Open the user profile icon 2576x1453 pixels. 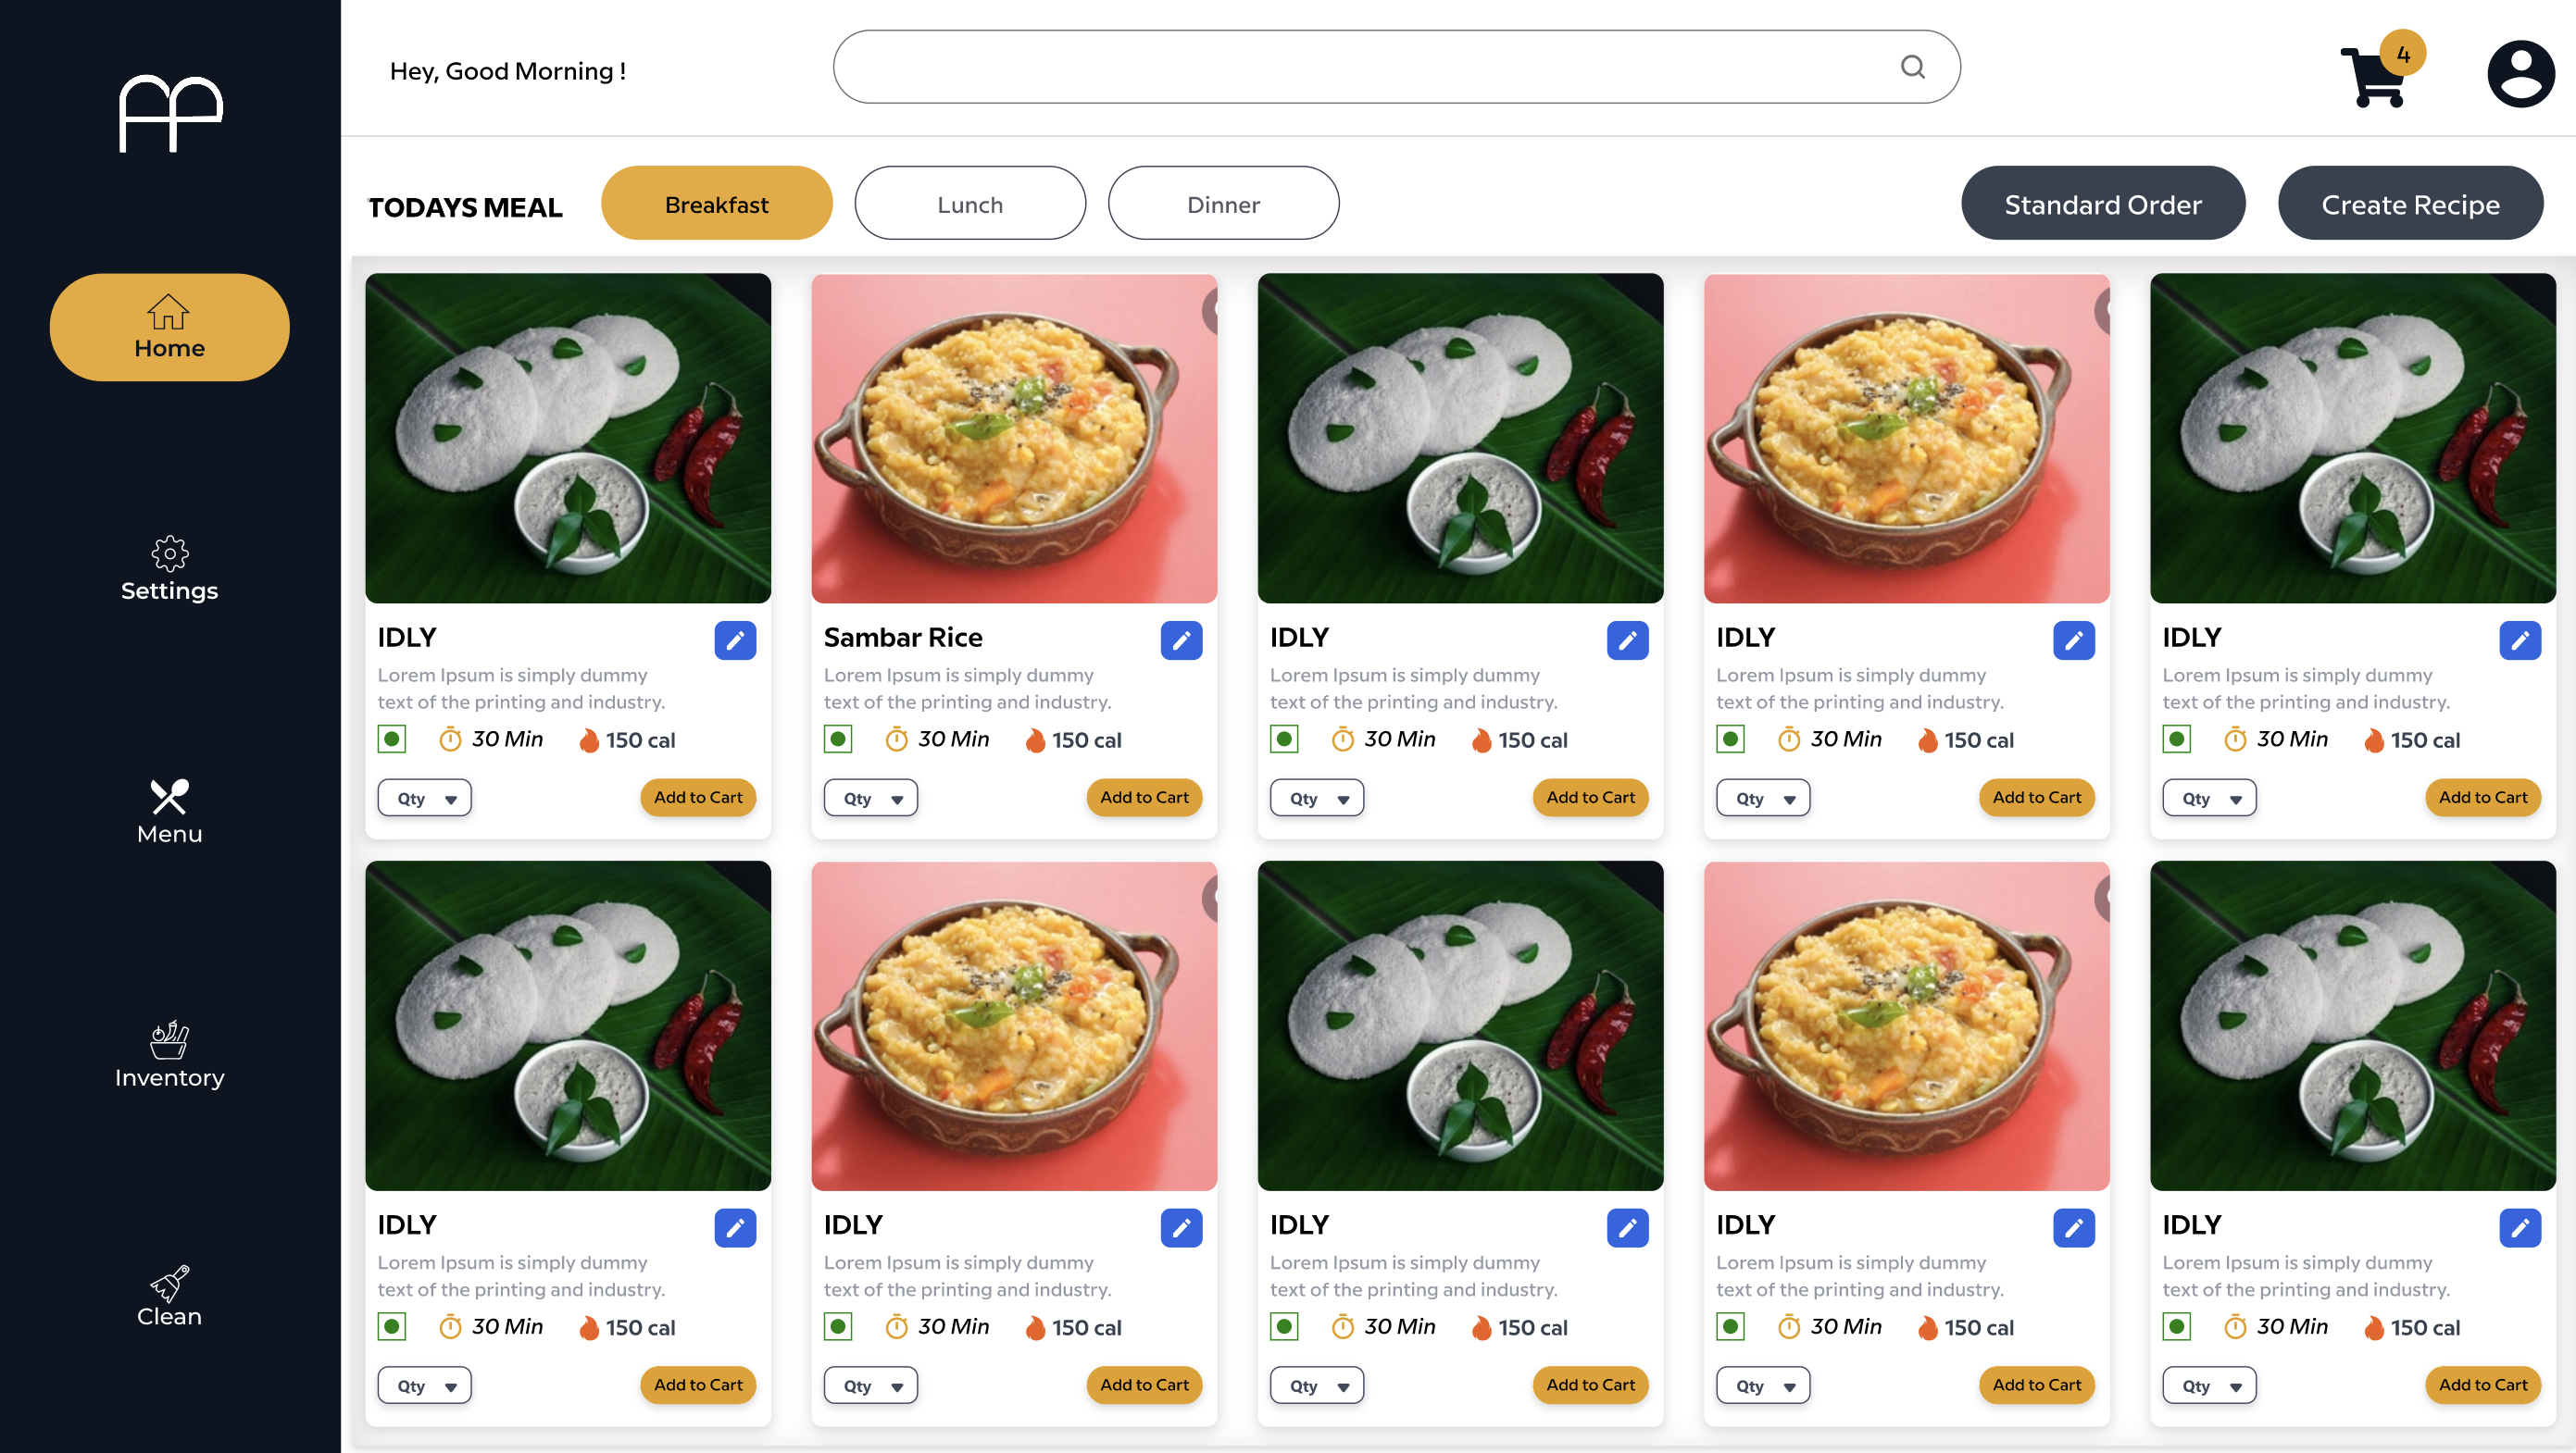point(2520,73)
